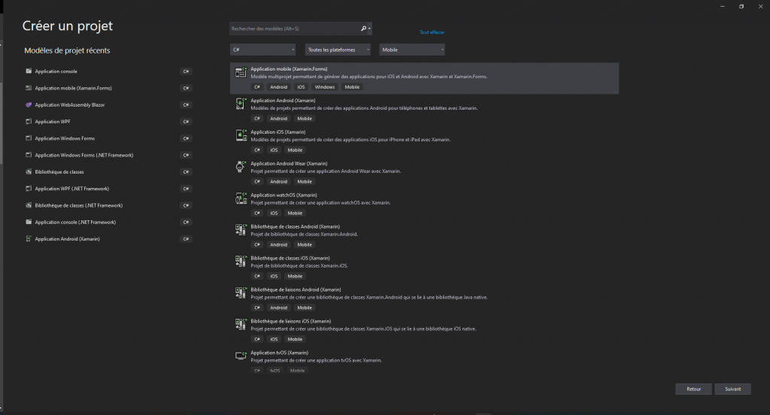Click the Application watchOS template icon
Image resolution: width=770 pixels, height=415 pixels.
[x=241, y=198]
